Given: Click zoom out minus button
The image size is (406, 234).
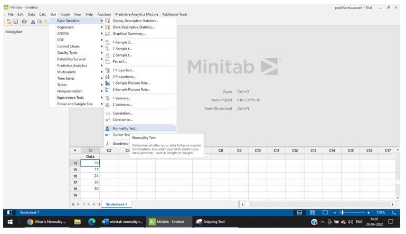Looking at the screenshot, I should click(x=335, y=213).
